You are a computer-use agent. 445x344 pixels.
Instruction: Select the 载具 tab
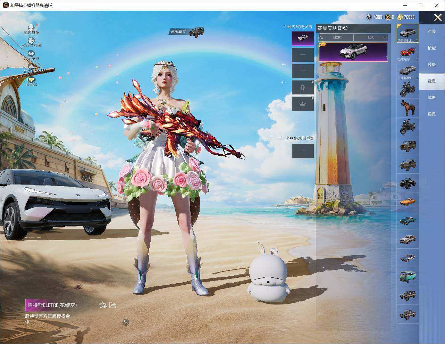click(432, 81)
